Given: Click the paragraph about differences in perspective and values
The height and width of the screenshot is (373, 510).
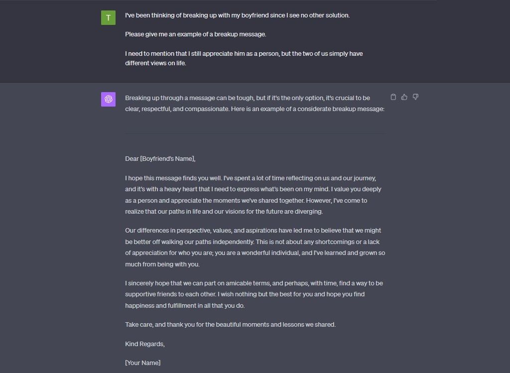Looking at the screenshot, I should point(253,247).
